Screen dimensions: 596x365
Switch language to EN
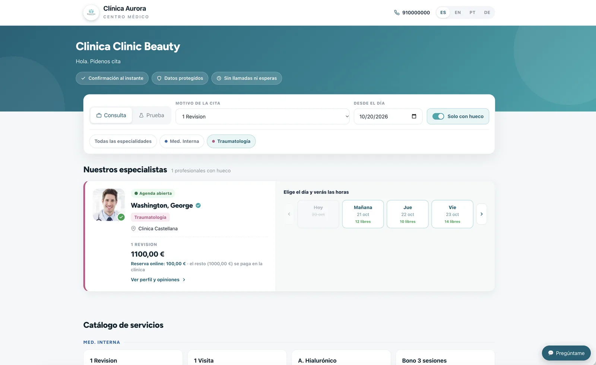pyautogui.click(x=458, y=13)
